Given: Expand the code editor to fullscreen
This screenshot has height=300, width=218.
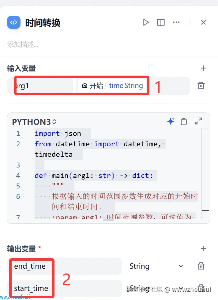Looking at the screenshot, I should pos(198,121).
